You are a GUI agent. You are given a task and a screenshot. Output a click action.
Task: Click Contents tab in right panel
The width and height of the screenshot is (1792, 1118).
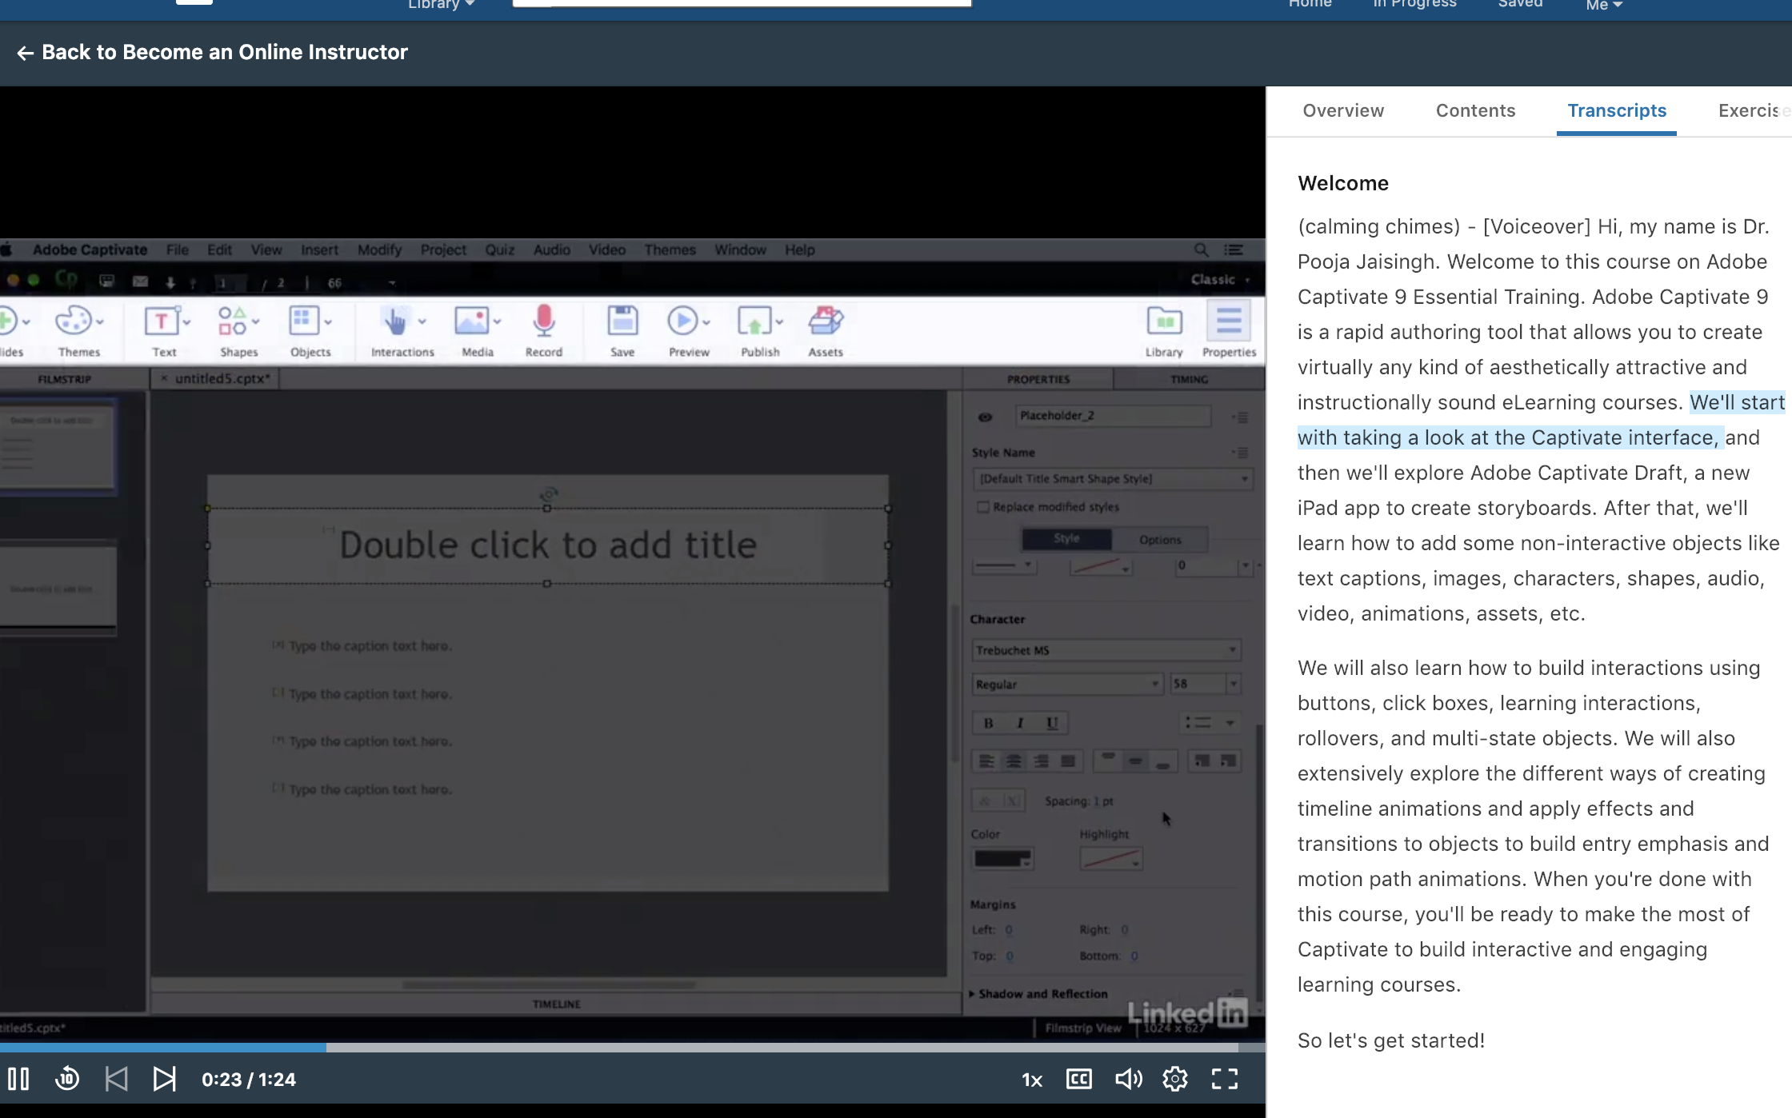(1475, 111)
